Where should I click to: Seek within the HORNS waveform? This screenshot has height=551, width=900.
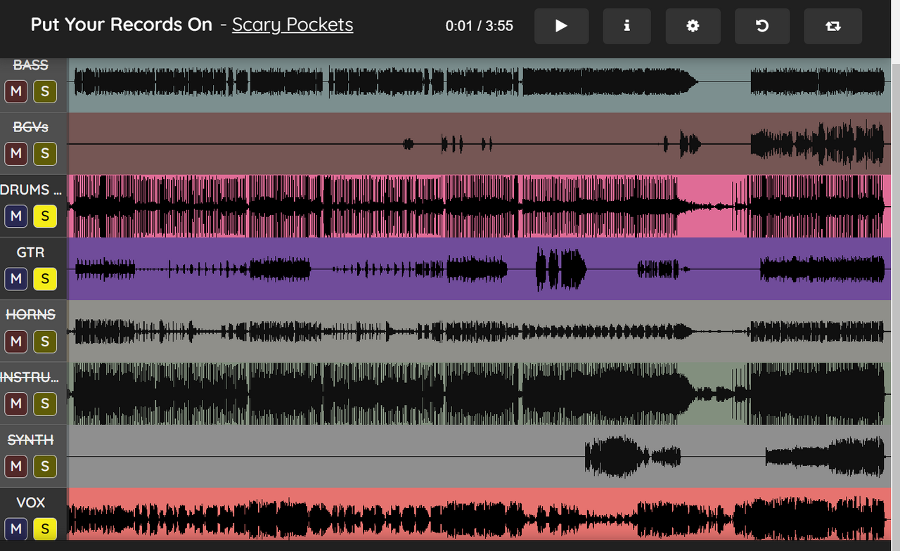(x=479, y=331)
